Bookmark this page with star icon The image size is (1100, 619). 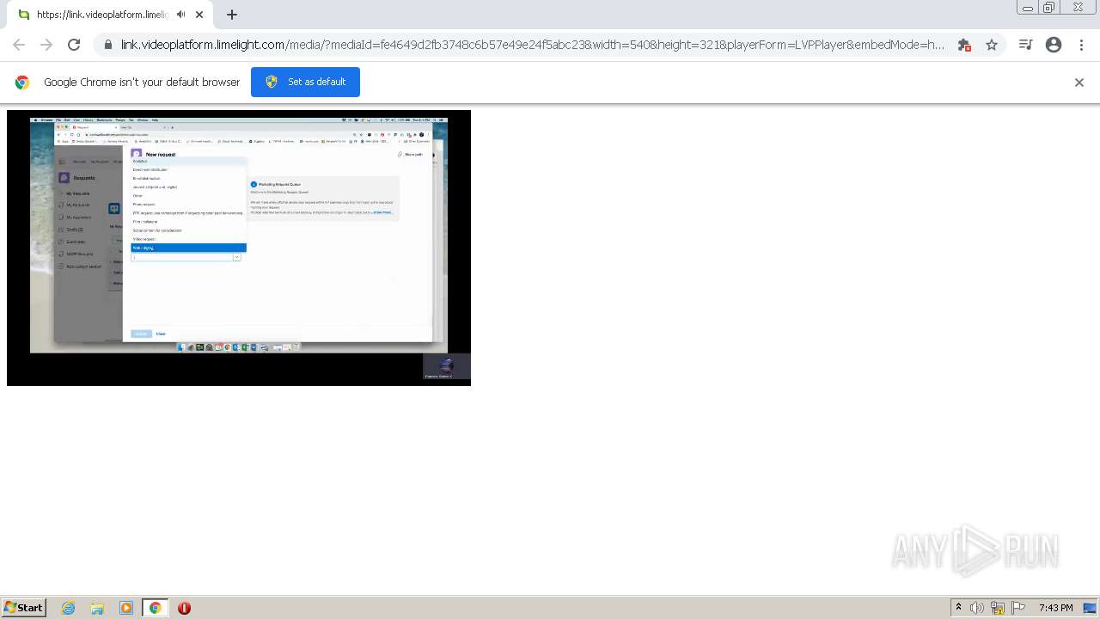(x=992, y=45)
